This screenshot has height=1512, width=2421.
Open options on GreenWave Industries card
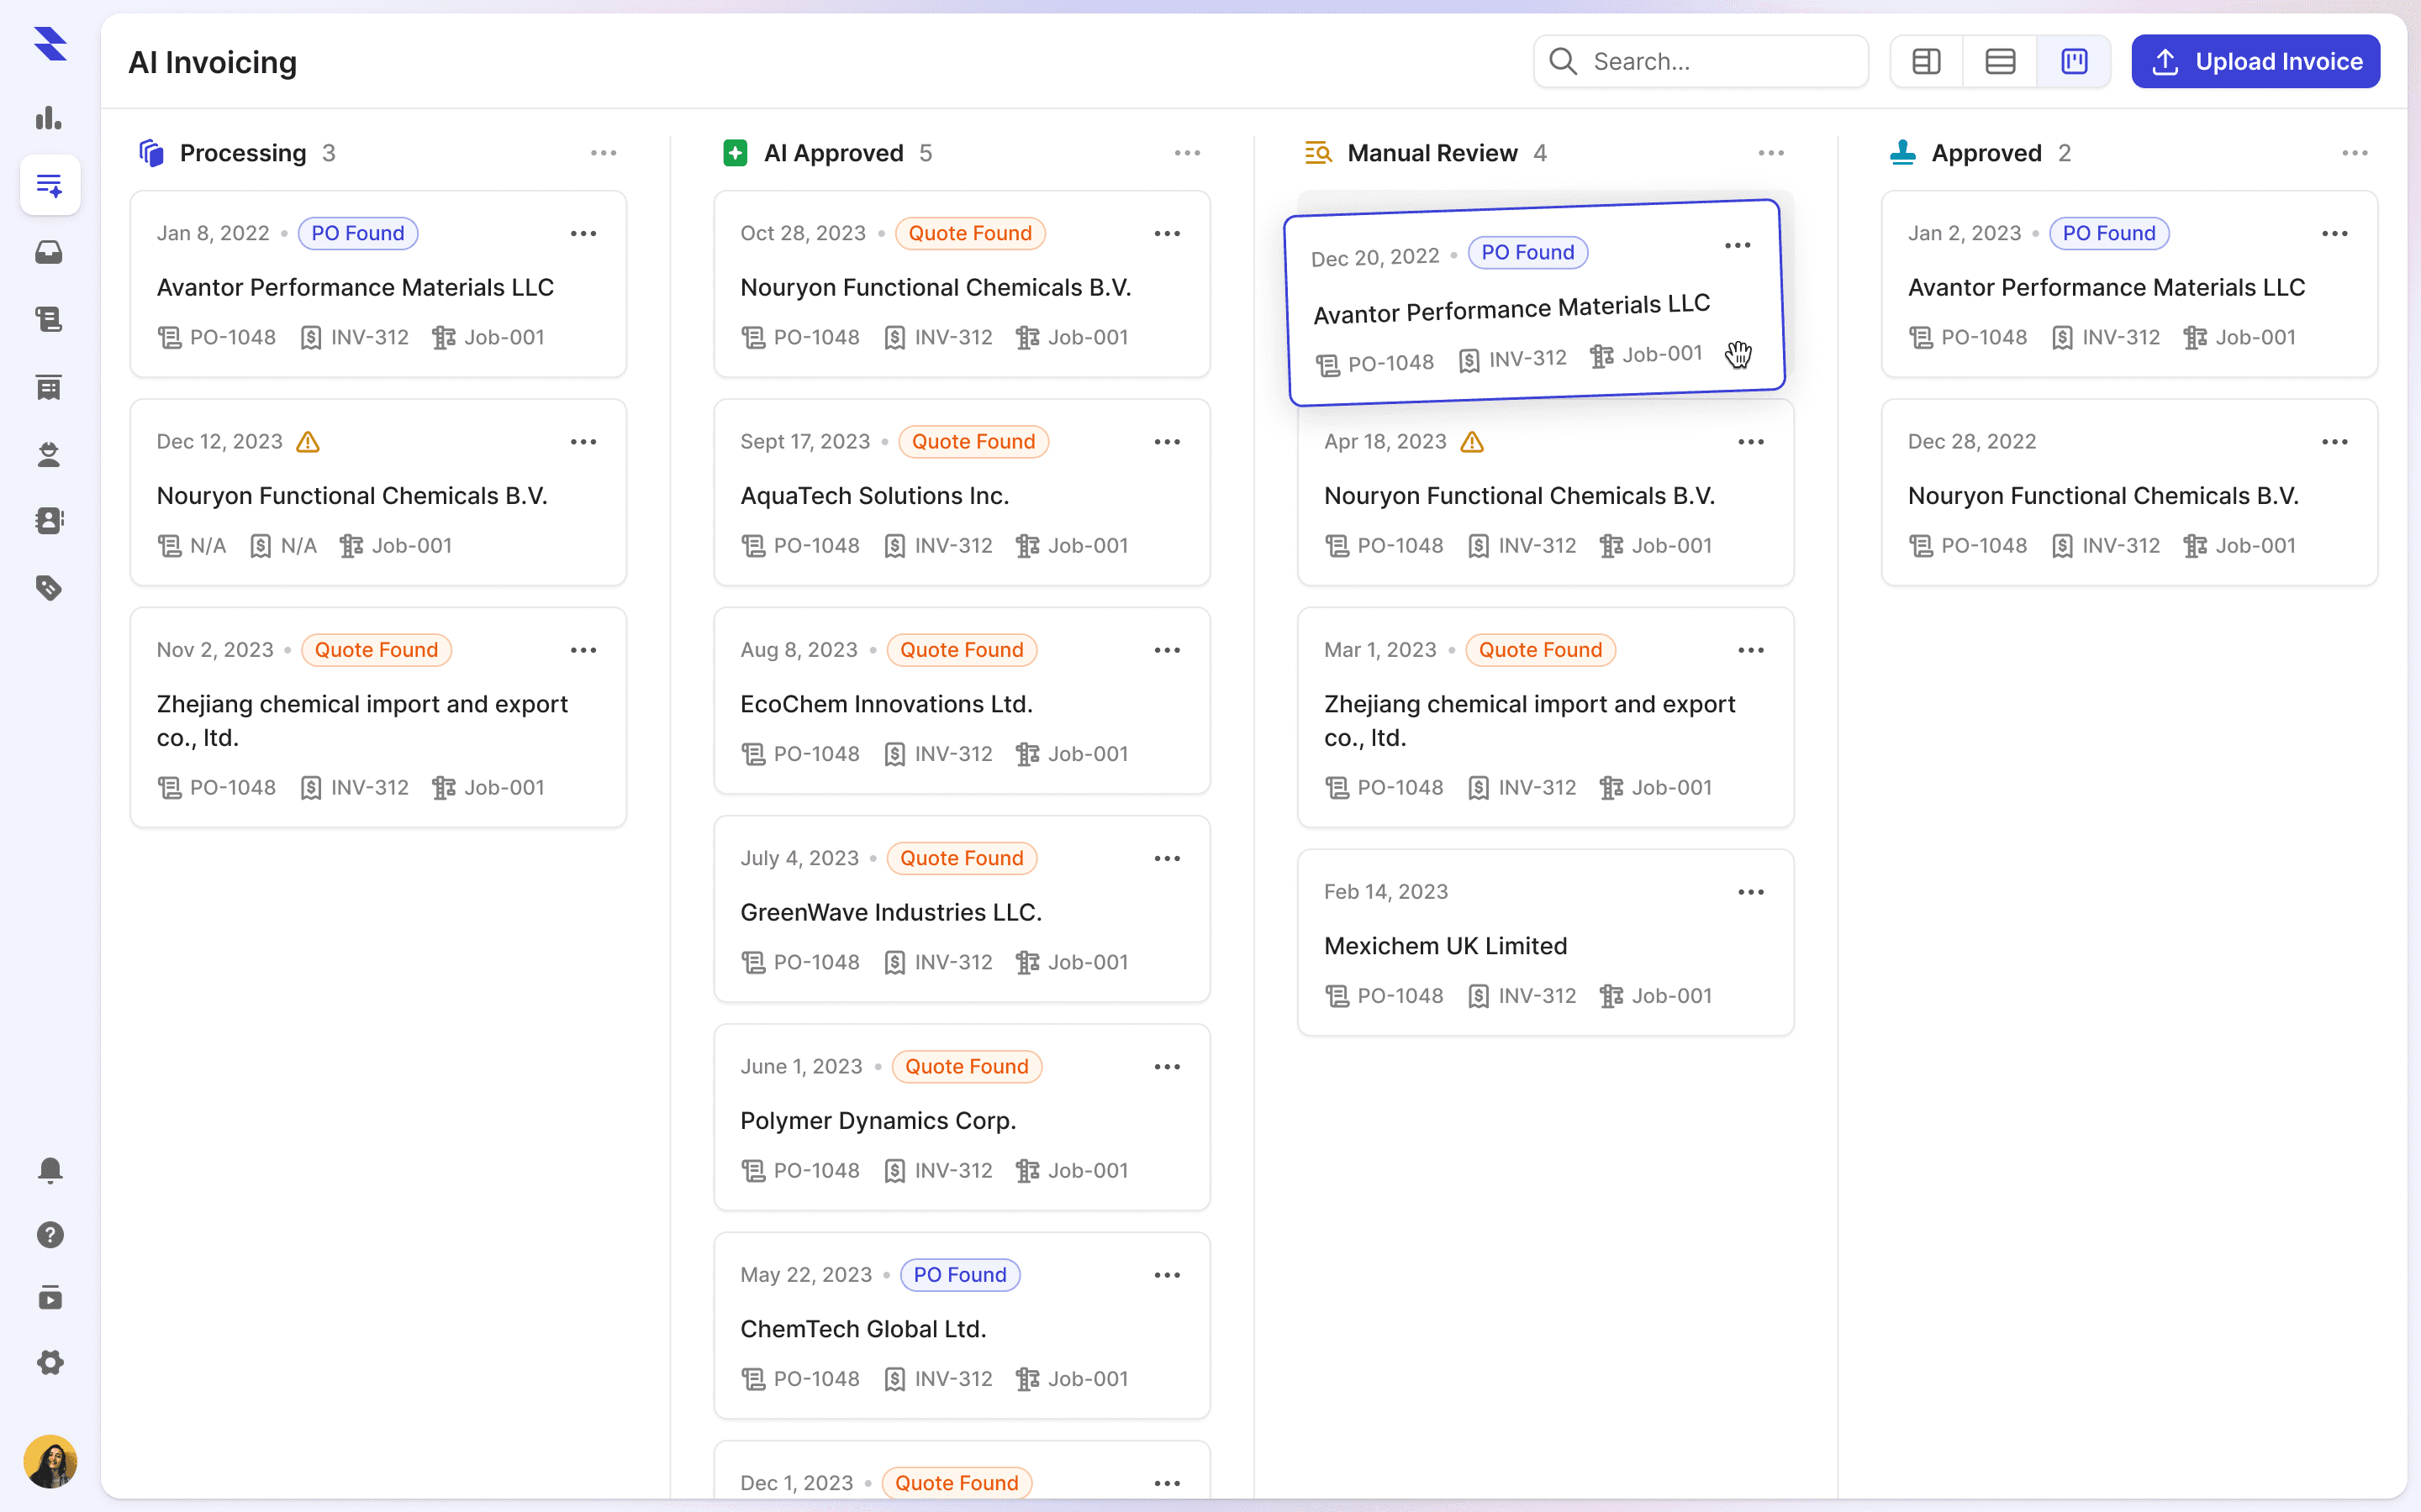(x=1168, y=859)
